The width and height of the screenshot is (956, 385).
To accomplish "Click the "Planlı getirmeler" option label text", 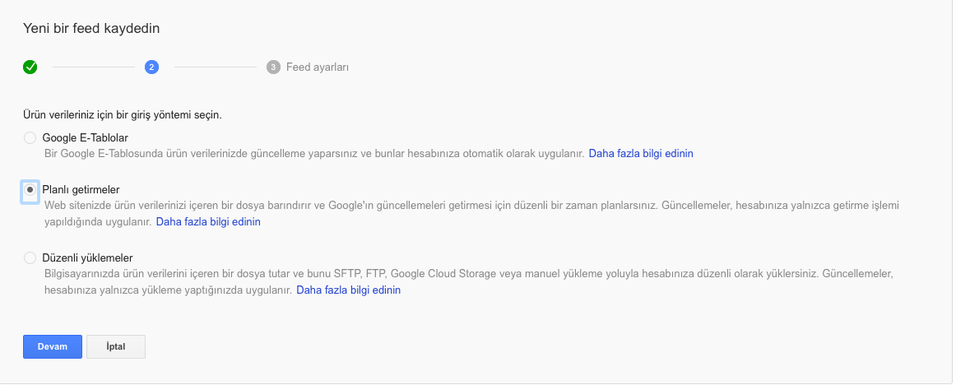I will 85,189.
